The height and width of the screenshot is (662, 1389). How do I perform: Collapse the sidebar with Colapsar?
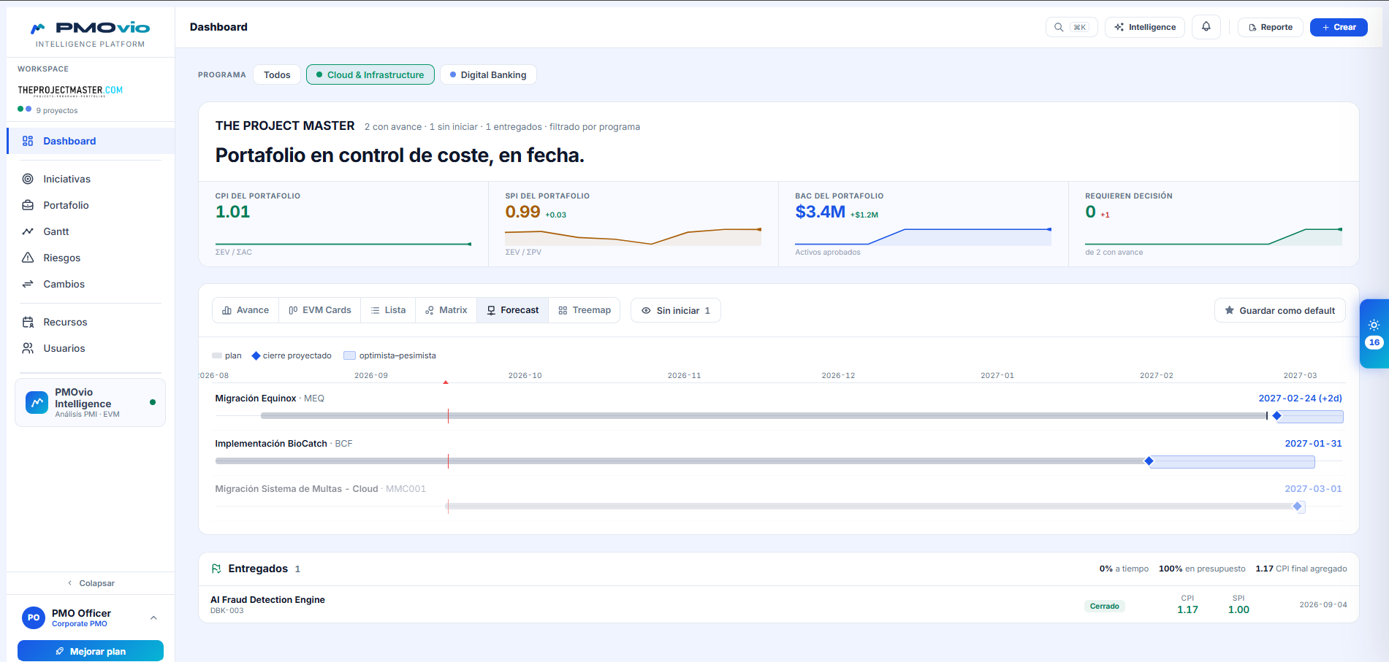(x=91, y=583)
